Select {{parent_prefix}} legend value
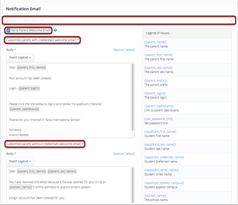The width and height of the screenshot is (238, 205). click(155, 80)
